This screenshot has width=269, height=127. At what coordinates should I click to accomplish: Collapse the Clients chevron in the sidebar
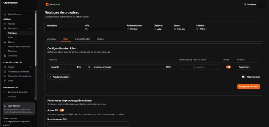[31, 42]
